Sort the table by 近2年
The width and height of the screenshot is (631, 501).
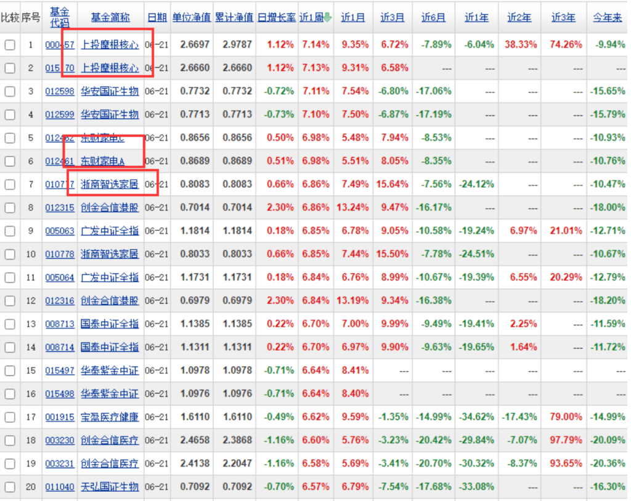pyautogui.click(x=519, y=18)
